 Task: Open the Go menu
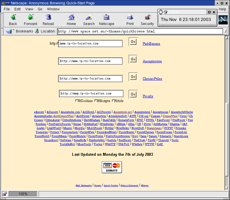(40, 9)
